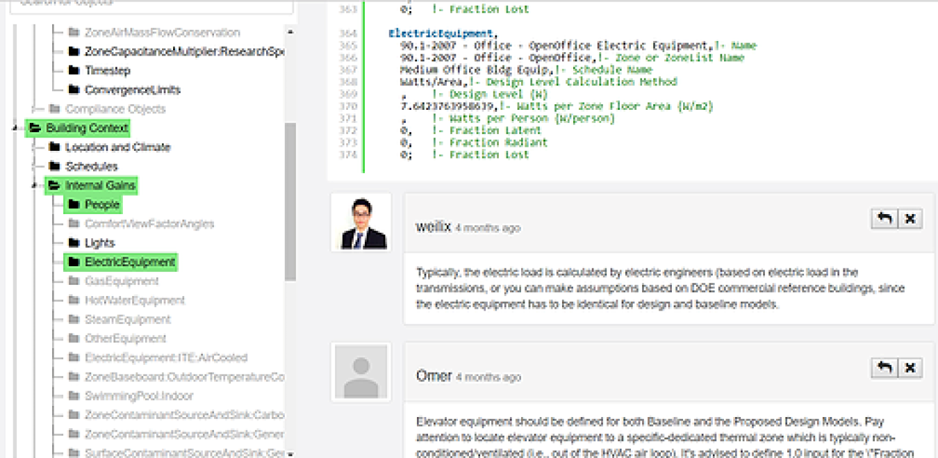Screen dimensions: 938x458
Task: Click the folder icon beside Compliance Objects
Action: click(x=55, y=108)
